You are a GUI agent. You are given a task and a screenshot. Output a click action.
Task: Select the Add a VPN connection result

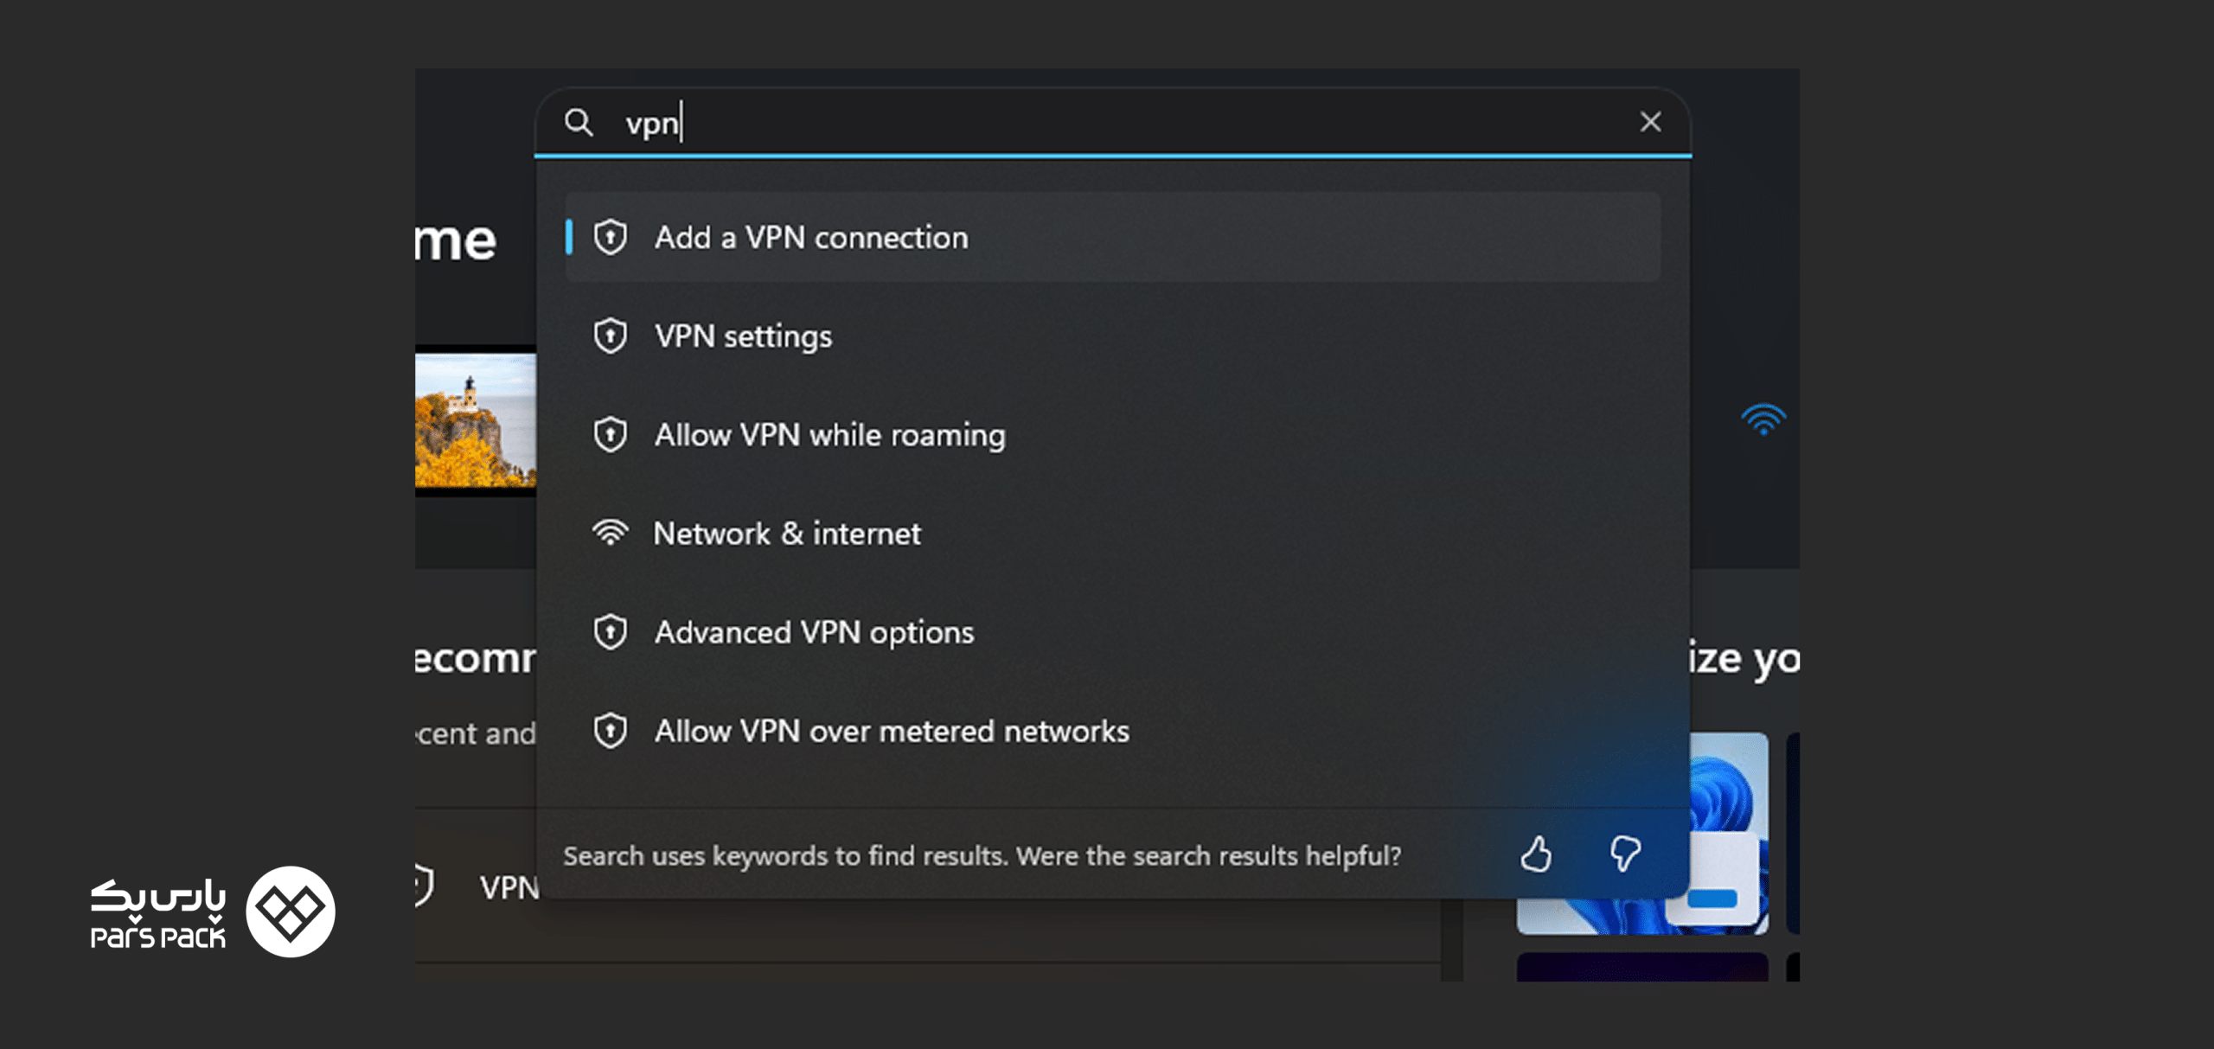click(x=1112, y=237)
